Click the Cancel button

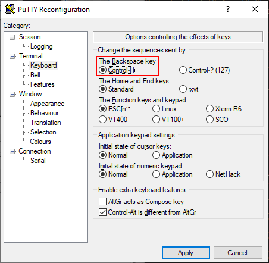point(237,253)
